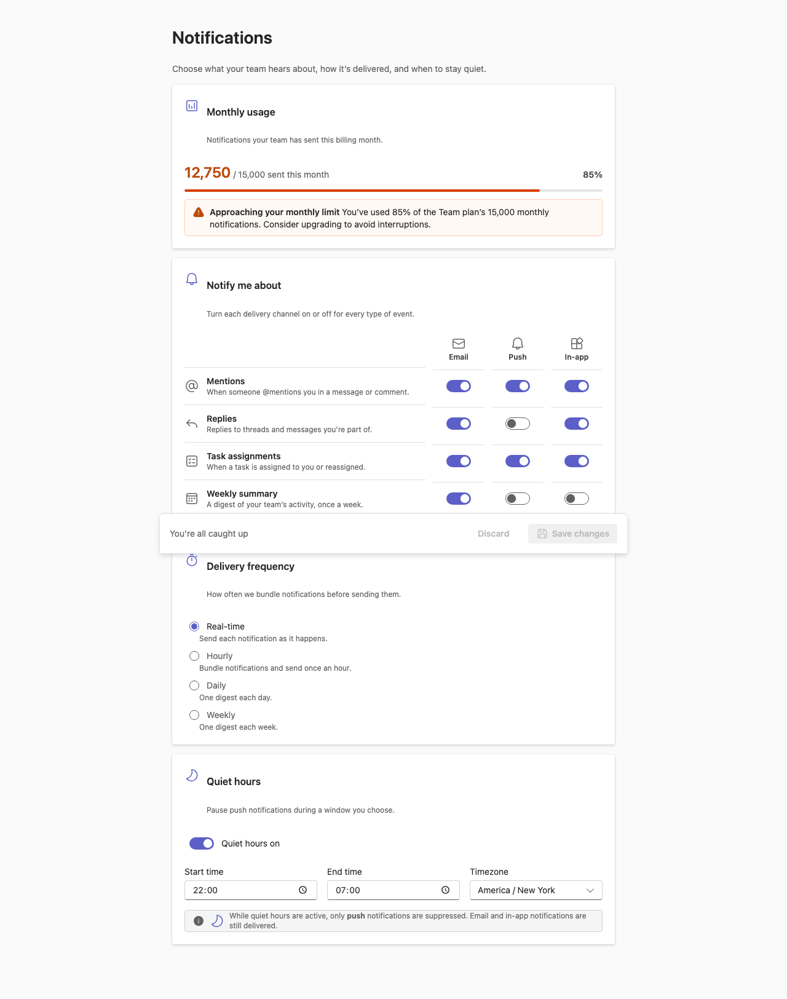This screenshot has width=787, height=999.
Task: Click the checklist icon for Task assignments
Action: coord(192,461)
